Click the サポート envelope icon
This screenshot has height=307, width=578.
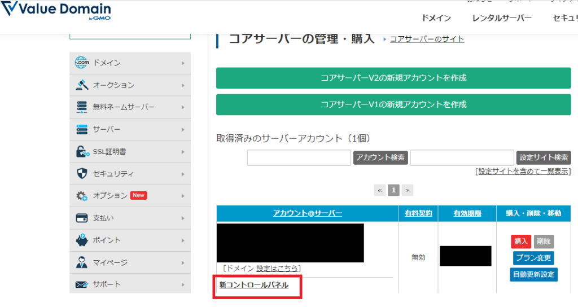pyautogui.click(x=82, y=284)
